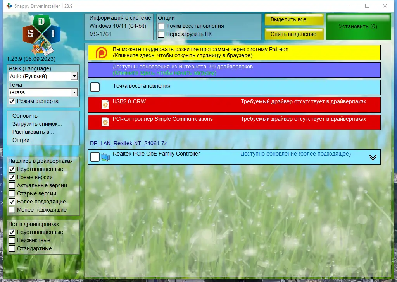Click the USB2.0-CRW driver file icon
This screenshot has width=397, height=282.
105,104
